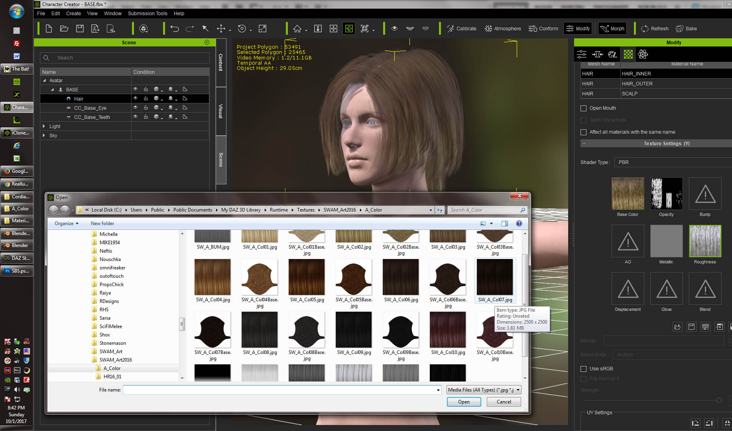This screenshot has width=732, height=431.
Task: Toggle visibility eye for CC_Base_Eye row
Action: pyautogui.click(x=136, y=107)
